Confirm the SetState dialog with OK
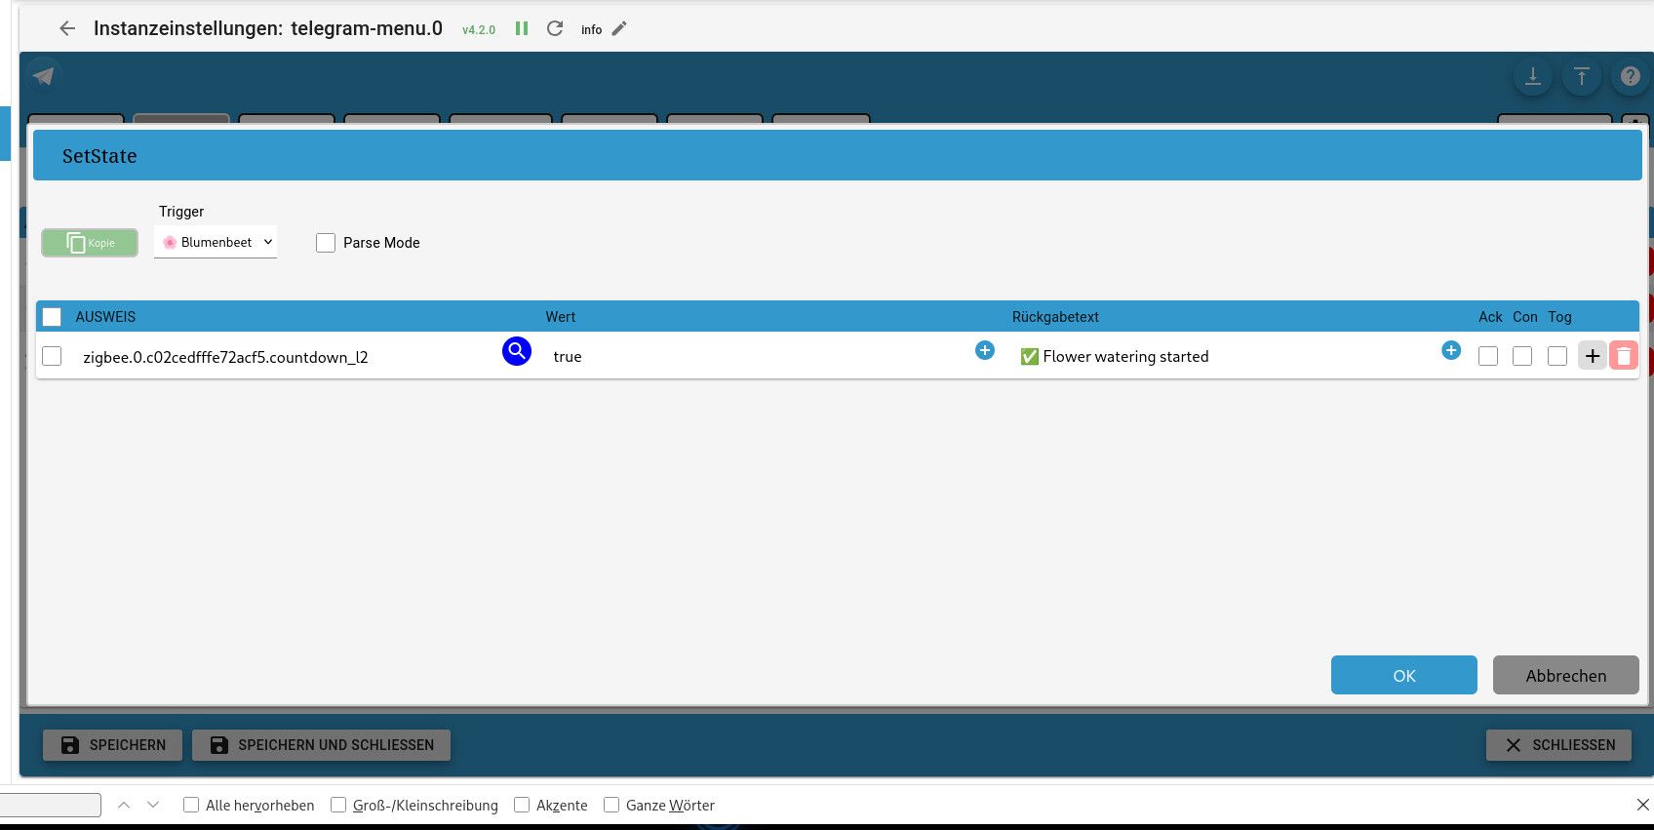The image size is (1654, 830). 1404,675
